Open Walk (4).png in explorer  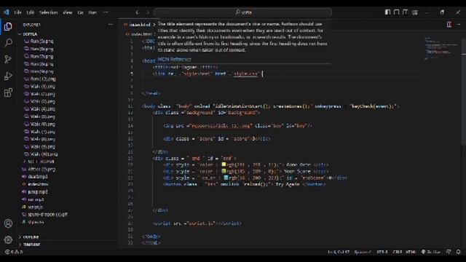click(42, 109)
